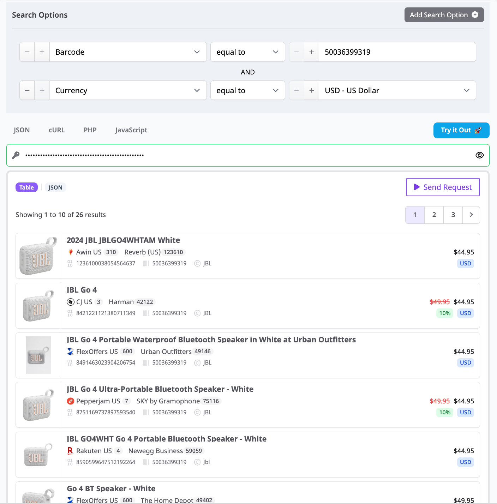Open thumbnail of JBL Go 4 Harman listing
This screenshot has height=504, width=497.
point(38,306)
